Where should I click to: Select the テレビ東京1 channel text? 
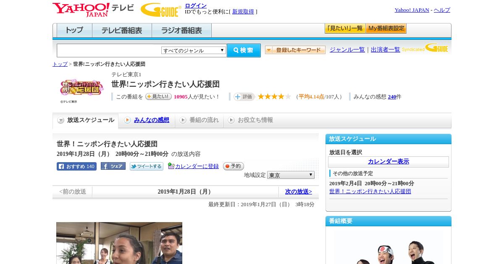(x=126, y=75)
